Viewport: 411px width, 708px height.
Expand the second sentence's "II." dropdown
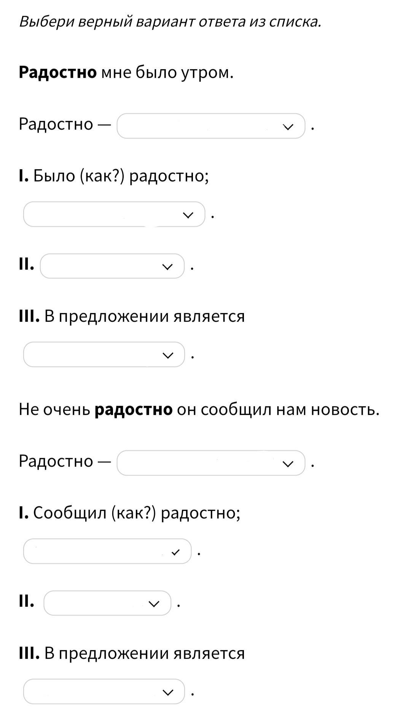tap(107, 603)
